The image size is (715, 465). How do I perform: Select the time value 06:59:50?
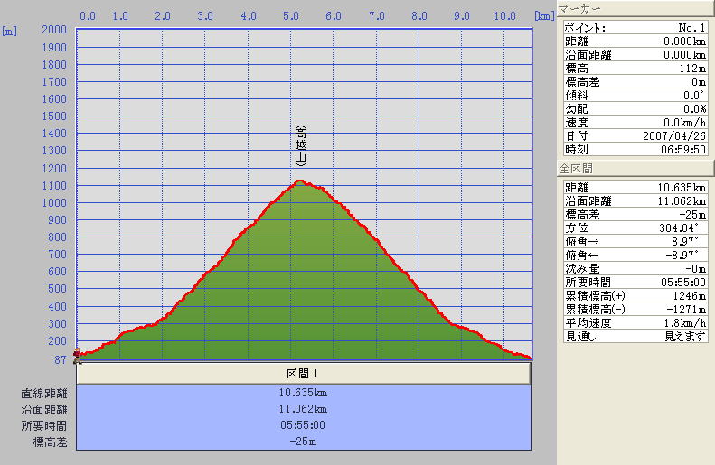click(x=683, y=149)
